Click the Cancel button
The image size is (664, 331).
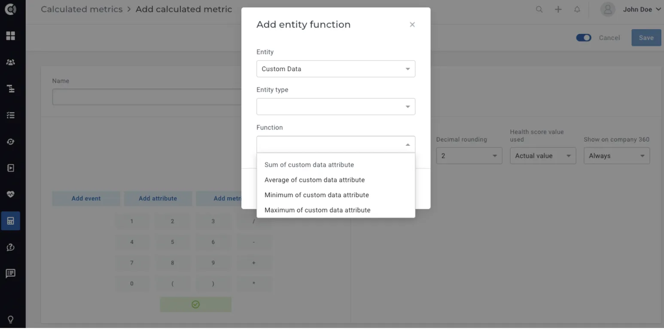[x=609, y=38]
